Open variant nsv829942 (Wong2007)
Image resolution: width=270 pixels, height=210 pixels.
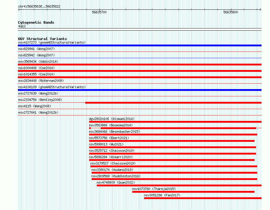point(36,55)
